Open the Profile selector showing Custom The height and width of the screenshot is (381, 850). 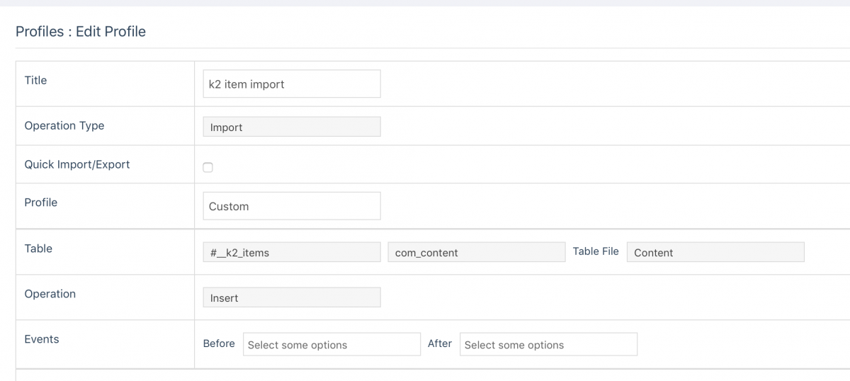[291, 206]
